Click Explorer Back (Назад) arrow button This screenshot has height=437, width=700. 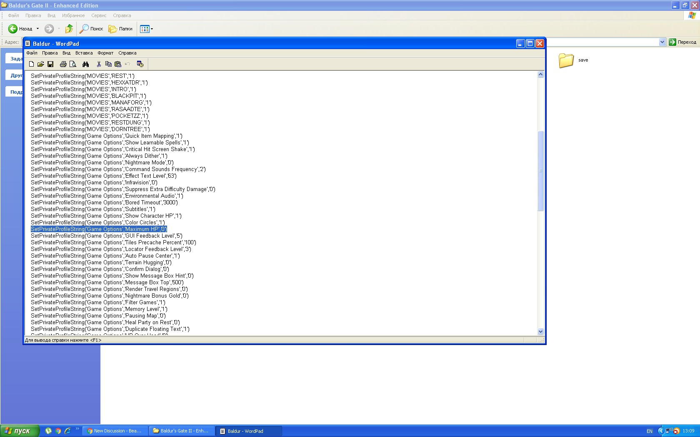pos(20,29)
